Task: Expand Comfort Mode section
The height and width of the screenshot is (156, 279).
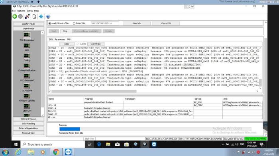Action: tap(28, 24)
